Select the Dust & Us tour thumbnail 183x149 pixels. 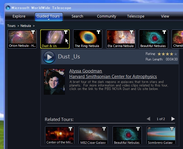coord(55,39)
